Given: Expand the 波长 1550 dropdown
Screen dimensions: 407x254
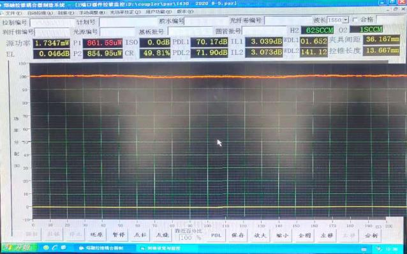Looking at the screenshot, I should click(346, 20).
